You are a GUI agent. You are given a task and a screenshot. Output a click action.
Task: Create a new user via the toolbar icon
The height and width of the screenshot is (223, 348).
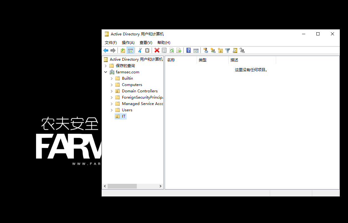click(x=205, y=50)
